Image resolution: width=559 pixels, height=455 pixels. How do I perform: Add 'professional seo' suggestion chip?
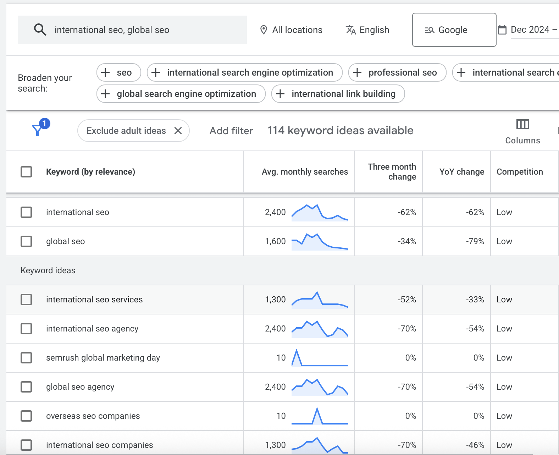[x=397, y=72]
